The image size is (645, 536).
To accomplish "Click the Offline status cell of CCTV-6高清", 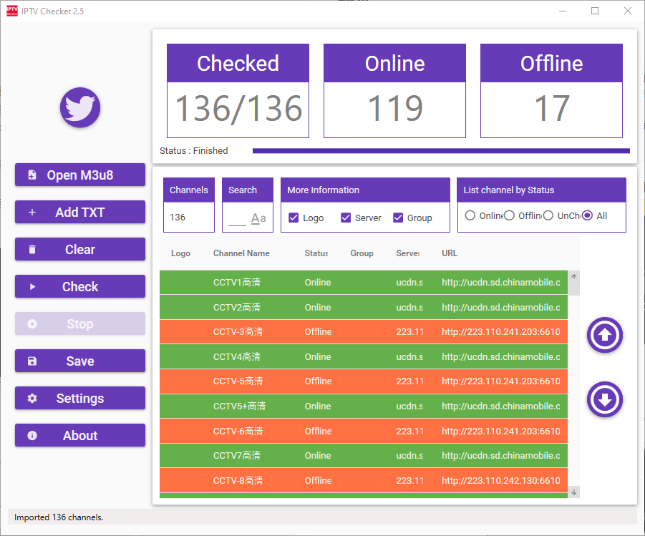I will pyautogui.click(x=318, y=431).
